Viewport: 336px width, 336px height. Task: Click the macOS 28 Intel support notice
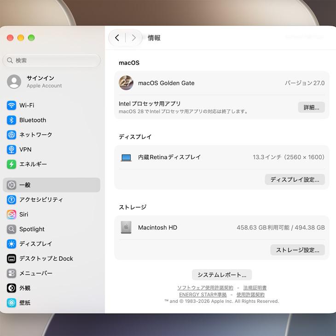click(x=183, y=112)
